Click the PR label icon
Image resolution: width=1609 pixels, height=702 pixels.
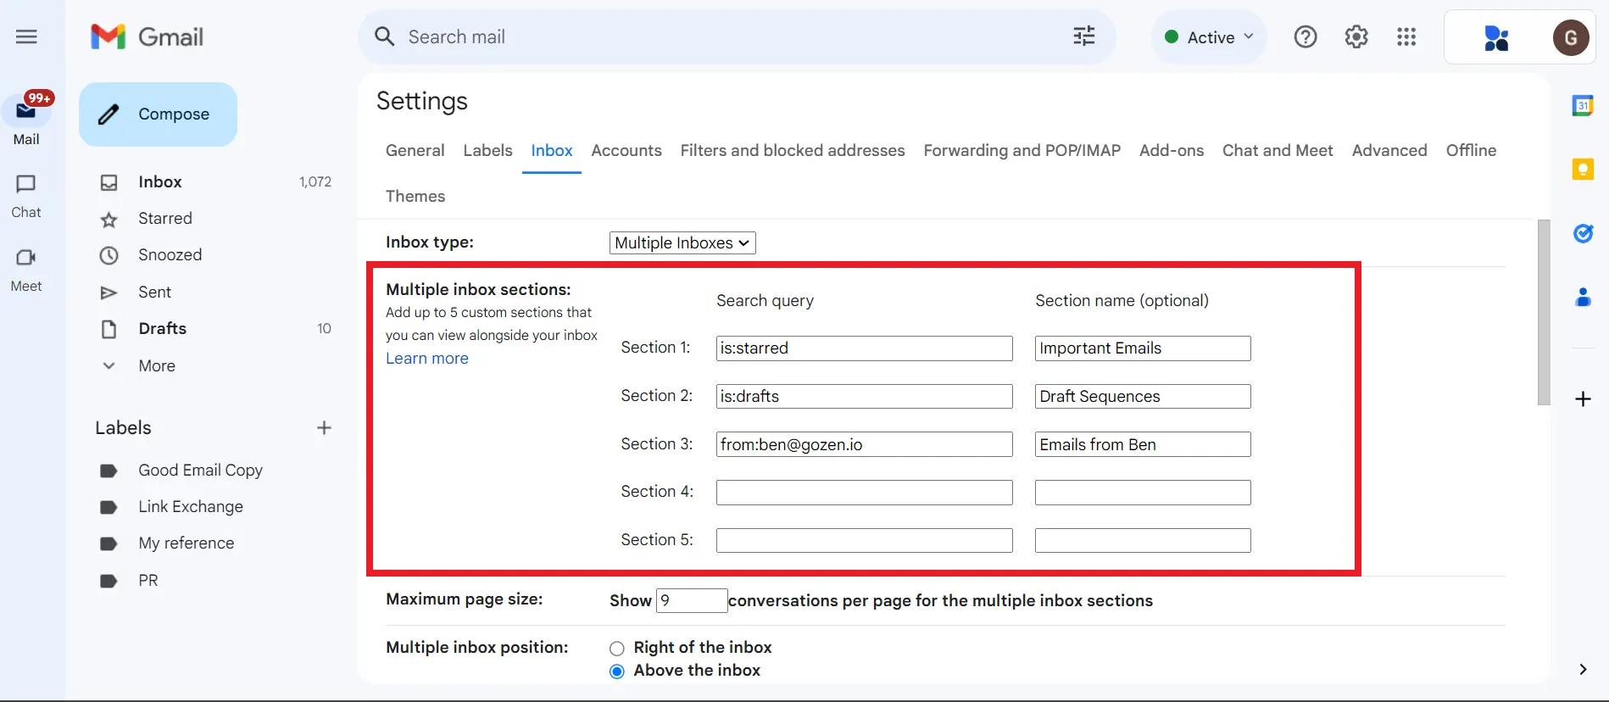(x=109, y=581)
